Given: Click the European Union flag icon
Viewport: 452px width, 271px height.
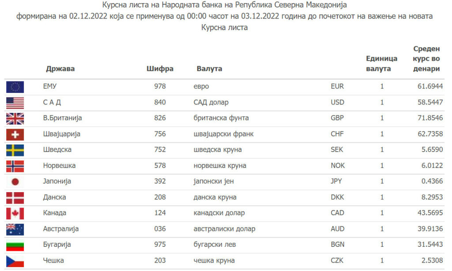Looking at the screenshot, I should point(15,87).
